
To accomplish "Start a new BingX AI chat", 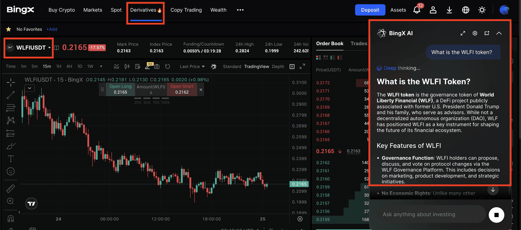I will pyautogui.click(x=487, y=33).
